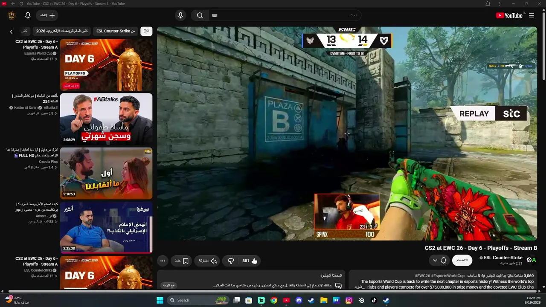The height and width of the screenshot is (307, 546).
Task: Open the YouTube app on the taskbar
Action: point(286,300)
